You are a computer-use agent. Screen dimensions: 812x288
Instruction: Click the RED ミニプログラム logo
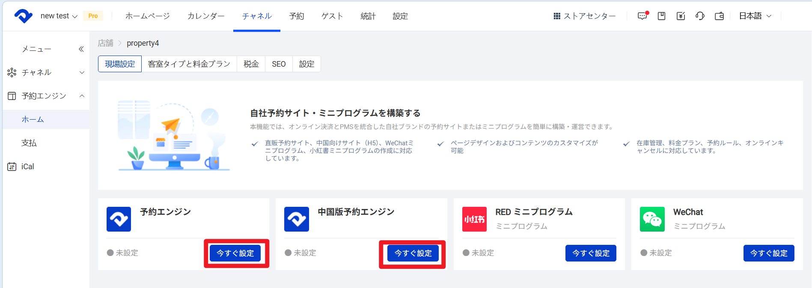(474, 219)
